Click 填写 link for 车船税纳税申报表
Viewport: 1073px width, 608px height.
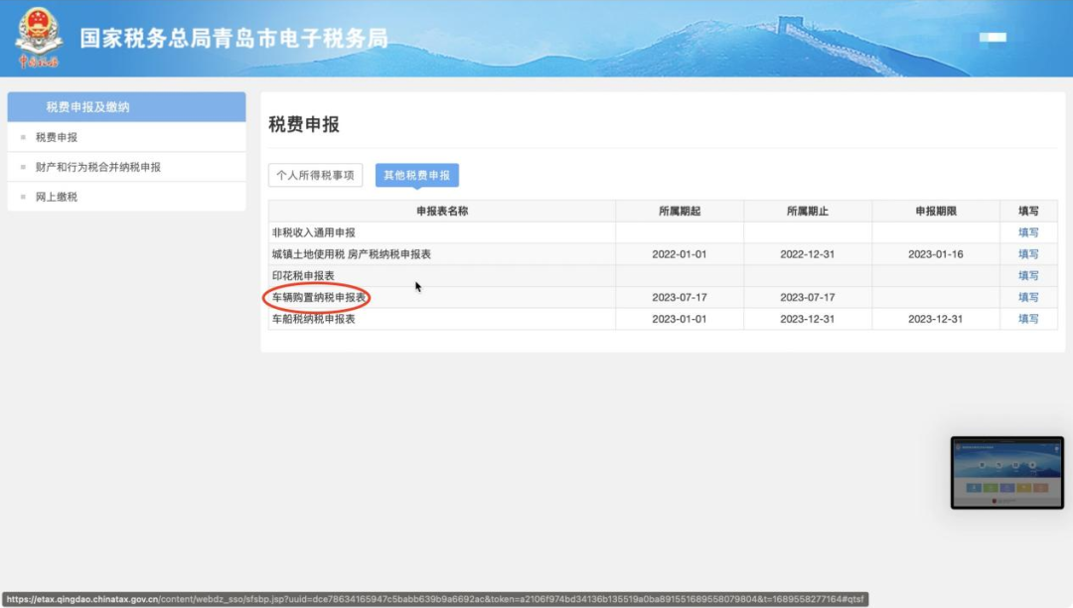tap(1028, 319)
